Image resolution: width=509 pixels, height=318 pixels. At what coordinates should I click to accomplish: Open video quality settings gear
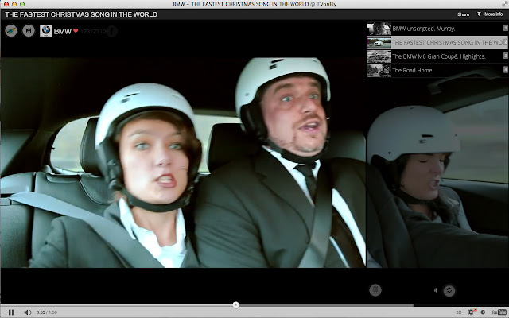(471, 312)
